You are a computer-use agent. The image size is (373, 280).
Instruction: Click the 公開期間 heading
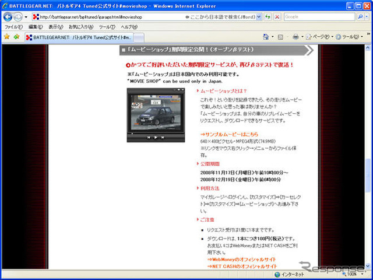tap(210, 164)
